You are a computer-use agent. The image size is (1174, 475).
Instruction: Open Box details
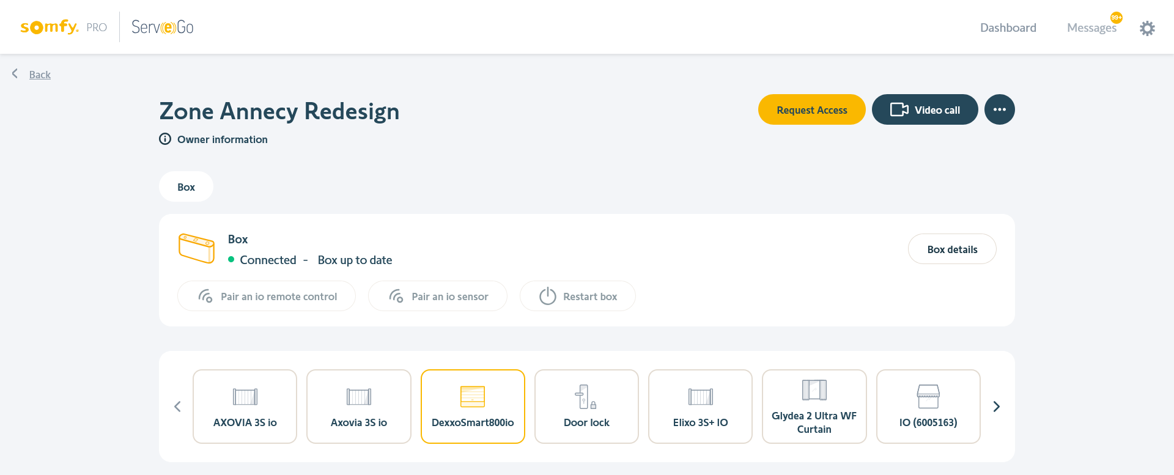(951, 249)
